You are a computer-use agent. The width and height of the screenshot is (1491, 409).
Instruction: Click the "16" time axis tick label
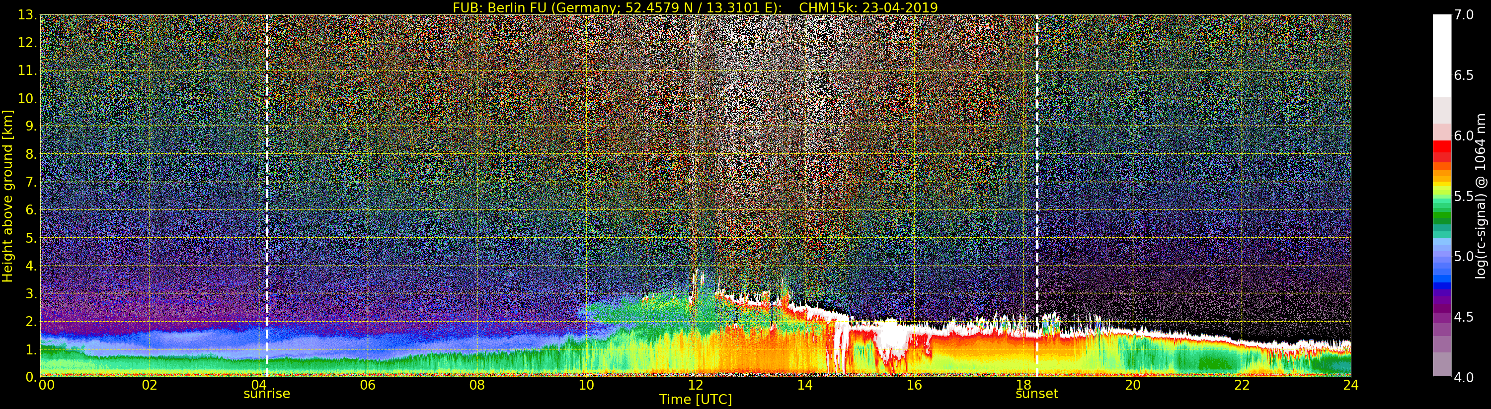tap(914, 385)
